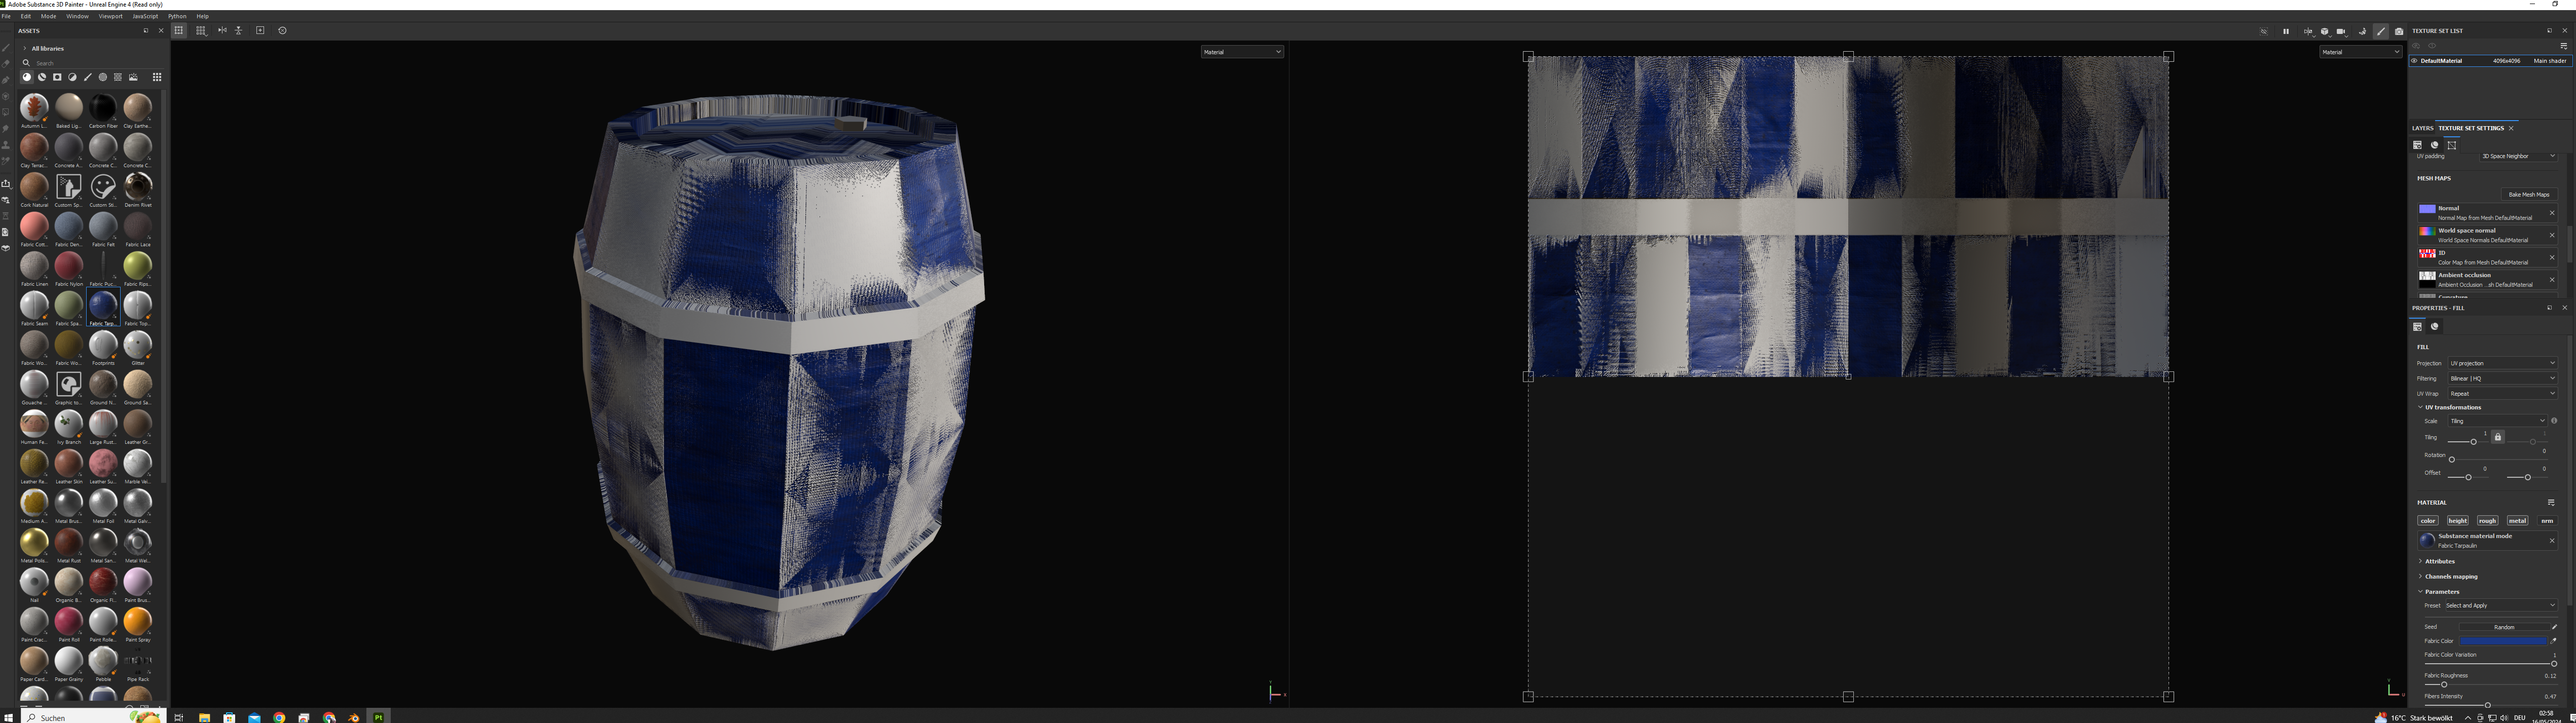Toggle the height channel button
Viewport: 2576px width, 723px height.
(x=2457, y=520)
